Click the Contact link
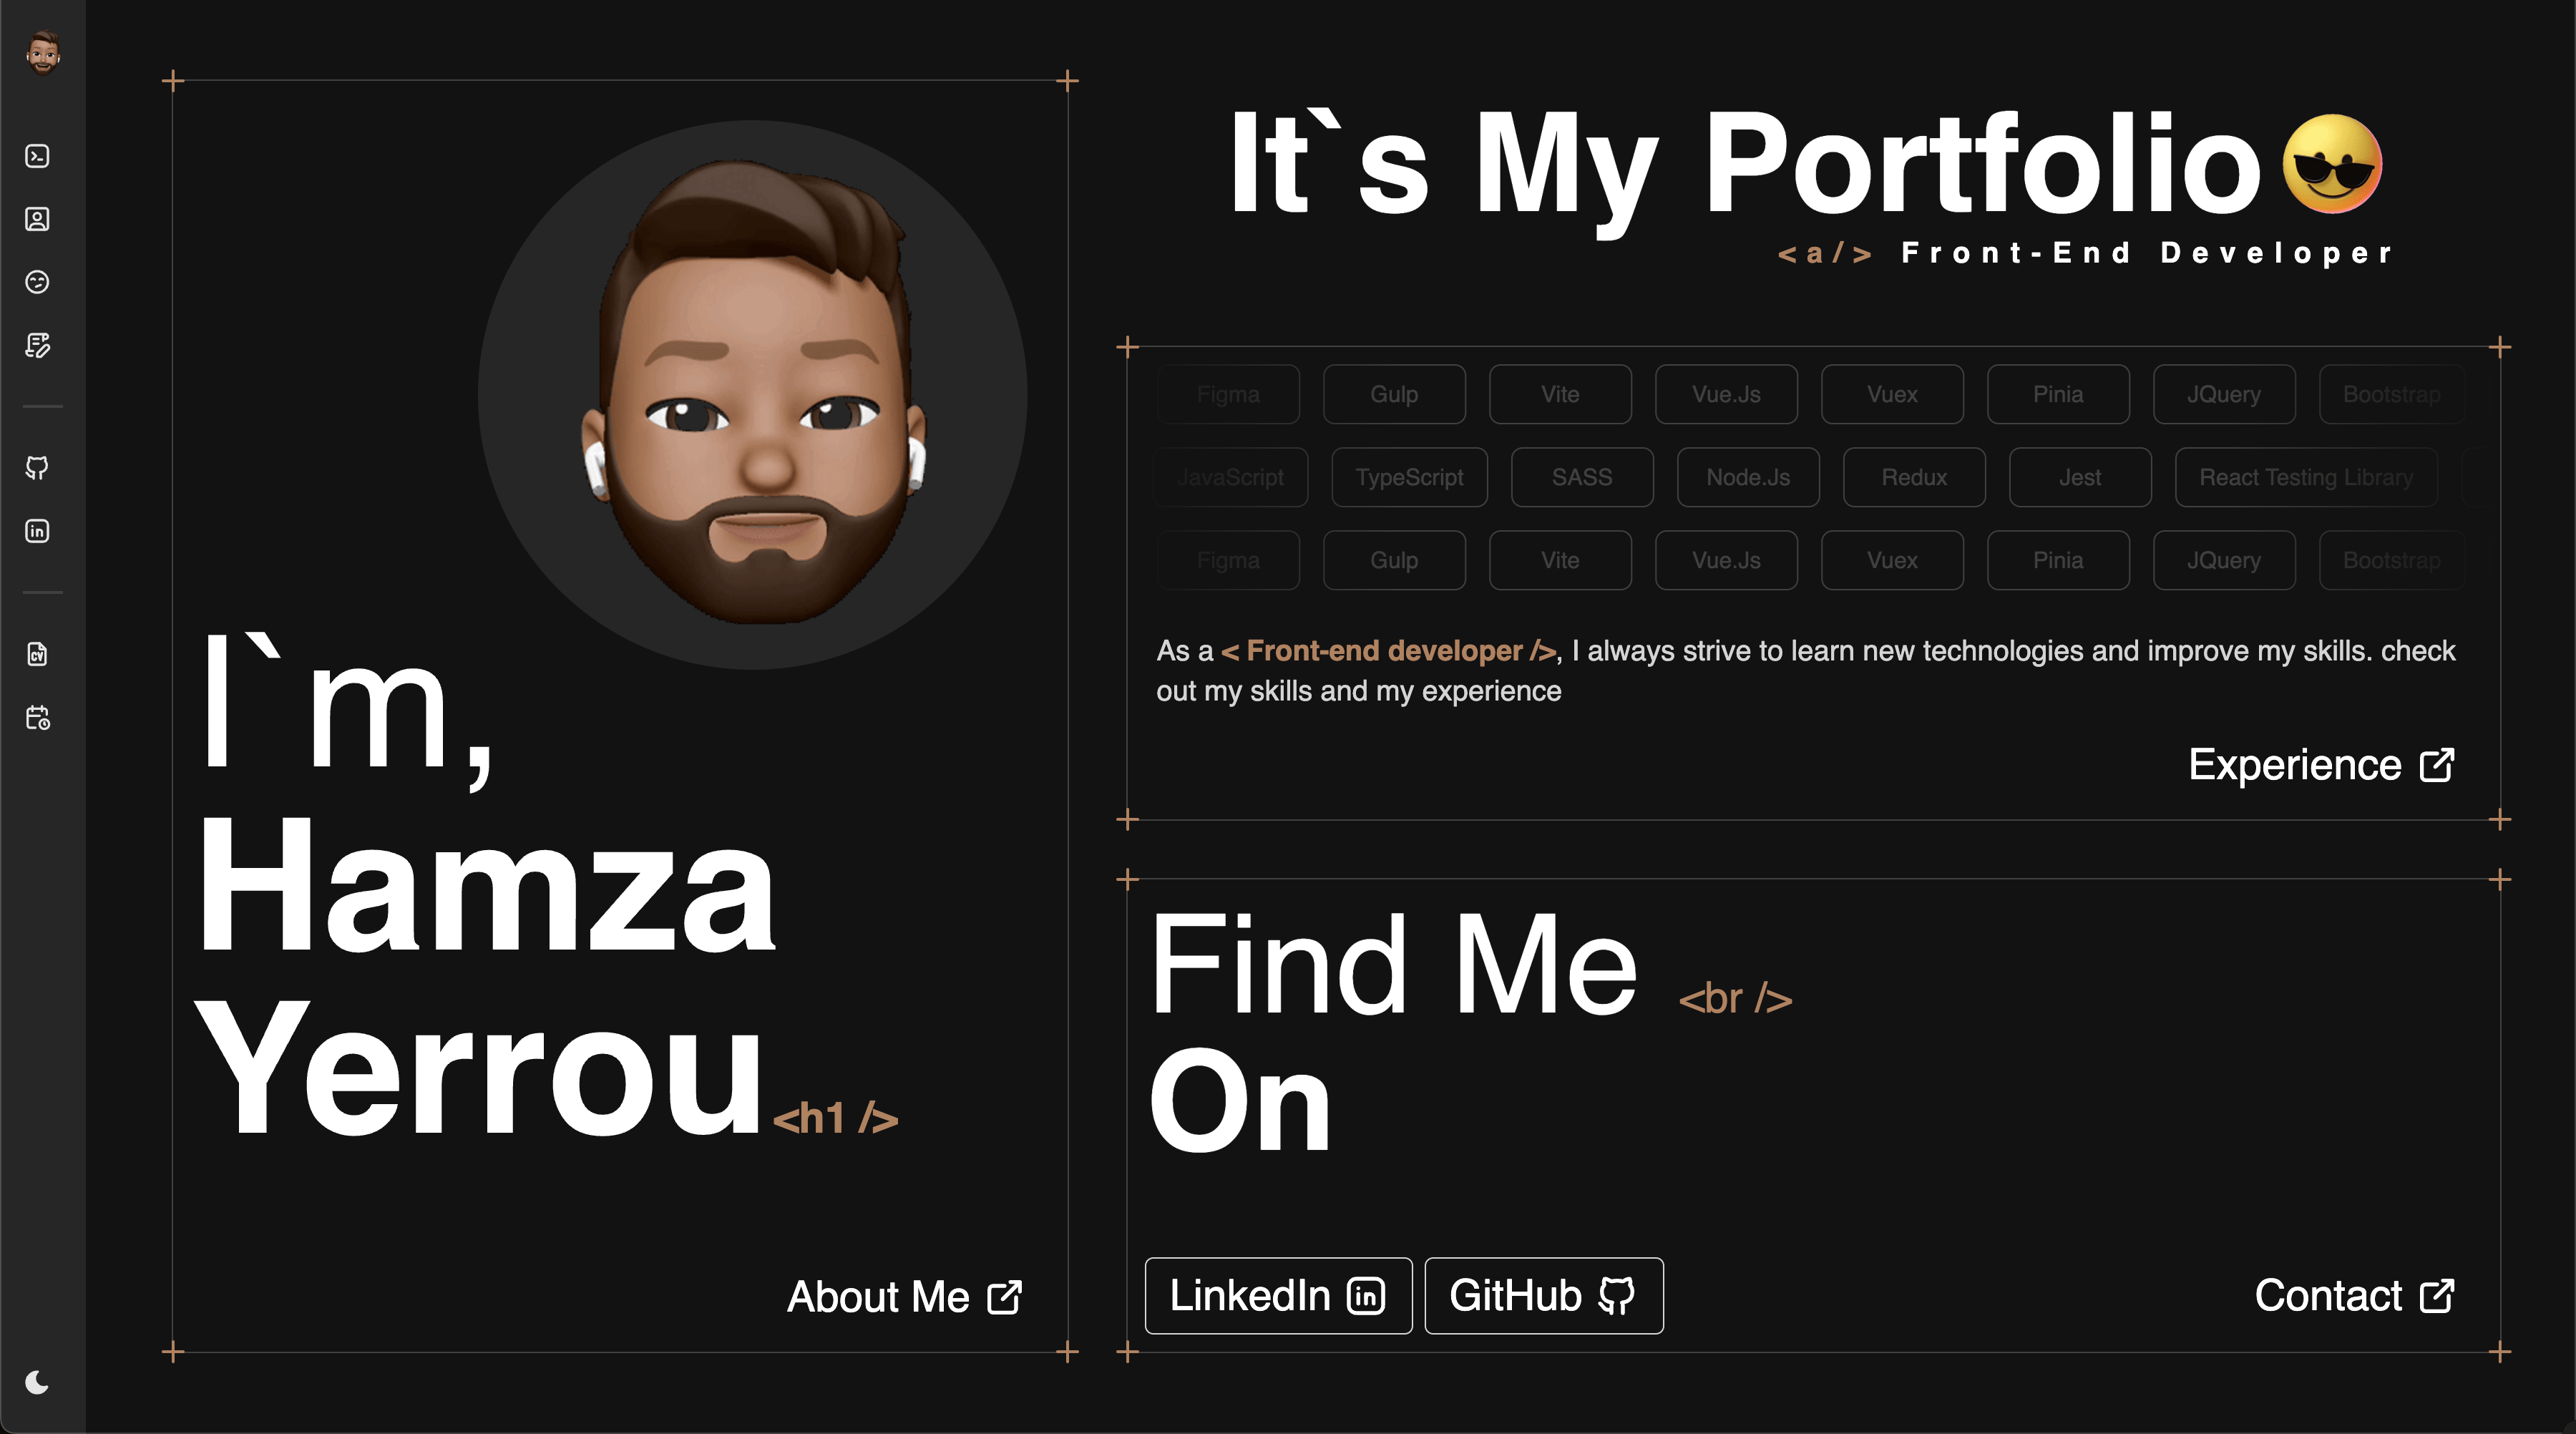The image size is (2576, 1434). click(x=2353, y=1296)
